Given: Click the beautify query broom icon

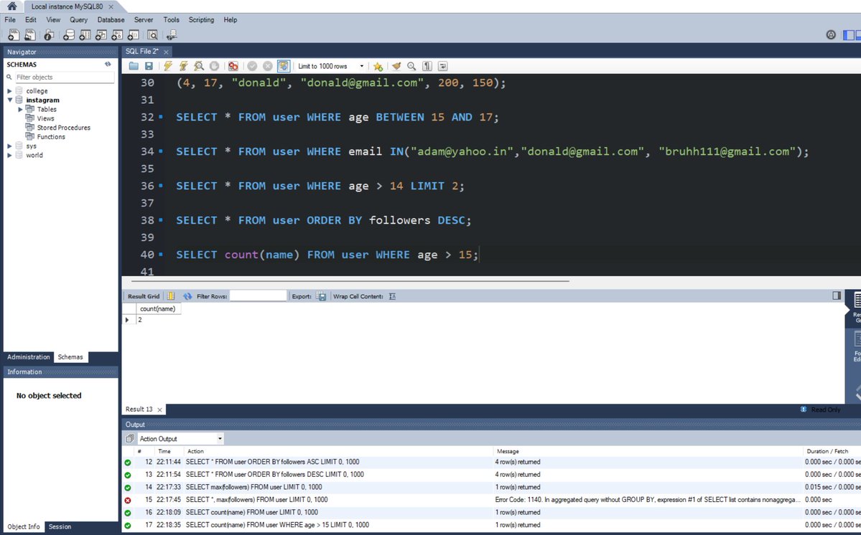Looking at the screenshot, I should [x=396, y=66].
